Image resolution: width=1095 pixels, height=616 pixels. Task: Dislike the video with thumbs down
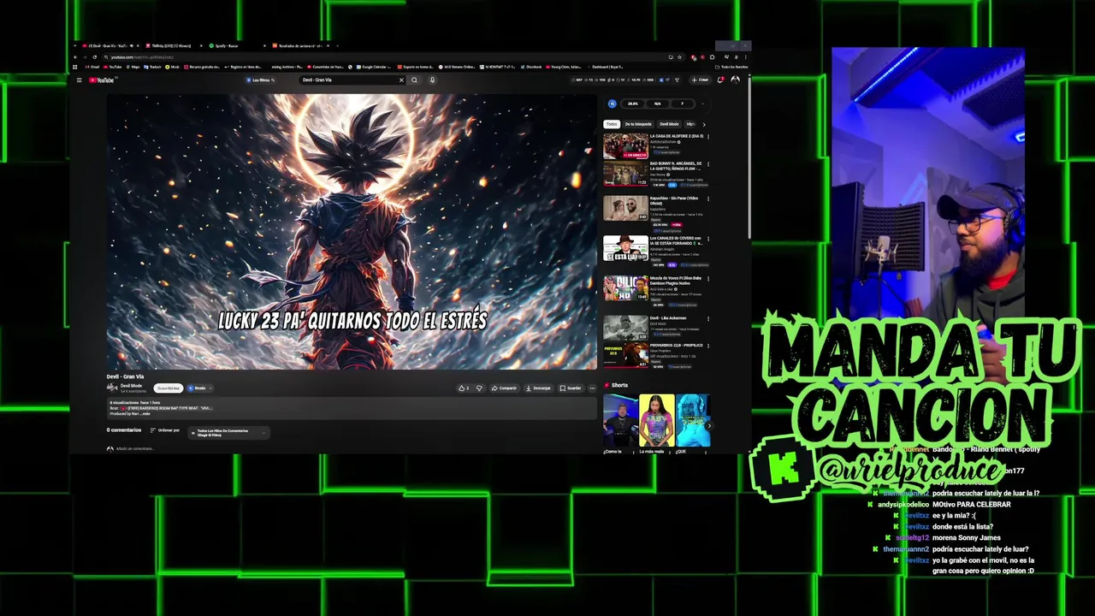(x=479, y=388)
